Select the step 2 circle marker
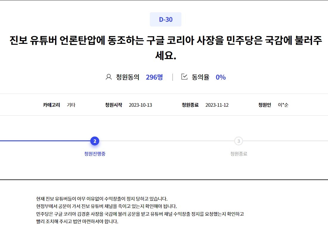Image resolution: width=328 pixels, height=231 pixels. (x=95, y=141)
